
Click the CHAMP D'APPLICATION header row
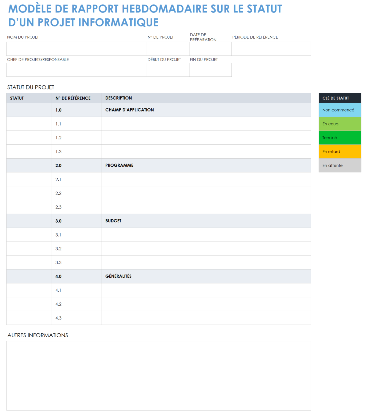(129, 110)
